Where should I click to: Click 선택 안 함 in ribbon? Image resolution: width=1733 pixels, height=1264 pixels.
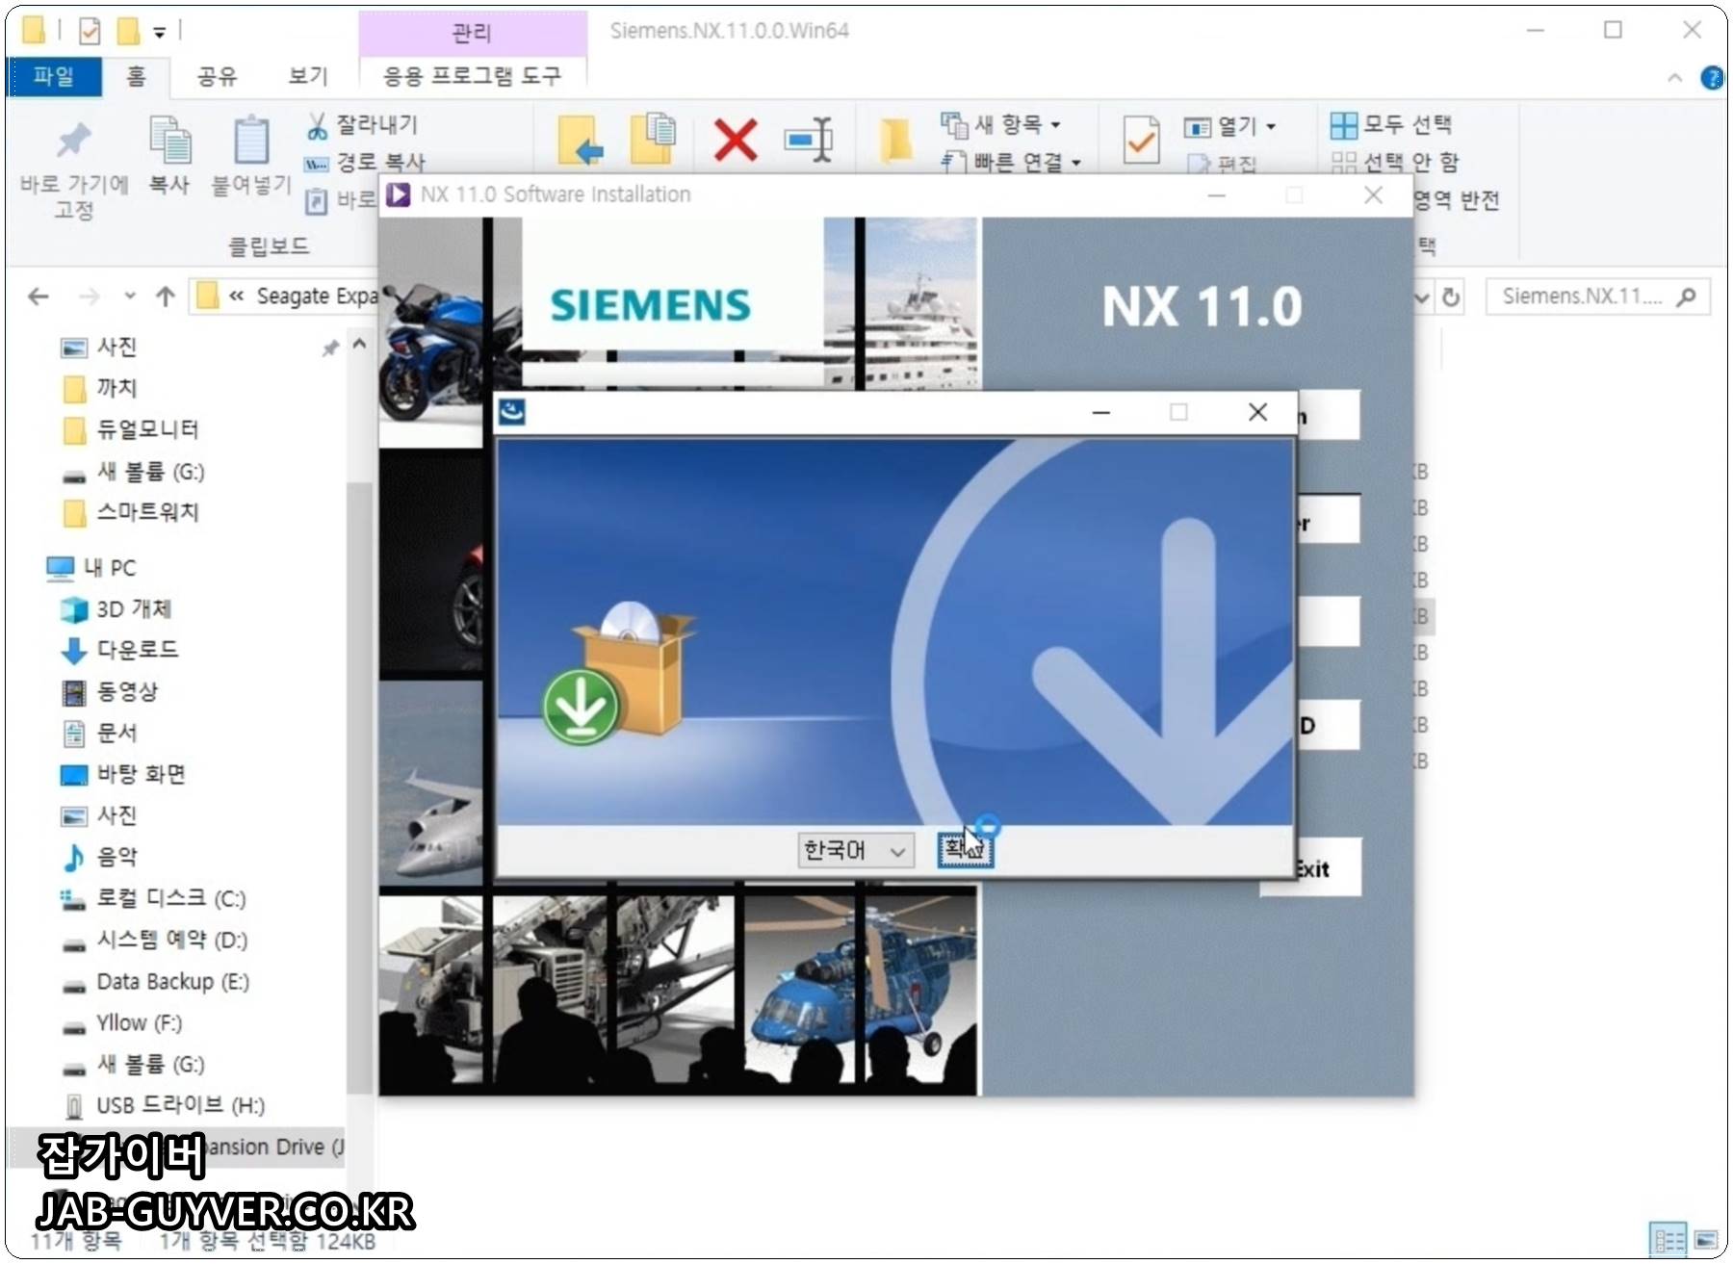1395,162
